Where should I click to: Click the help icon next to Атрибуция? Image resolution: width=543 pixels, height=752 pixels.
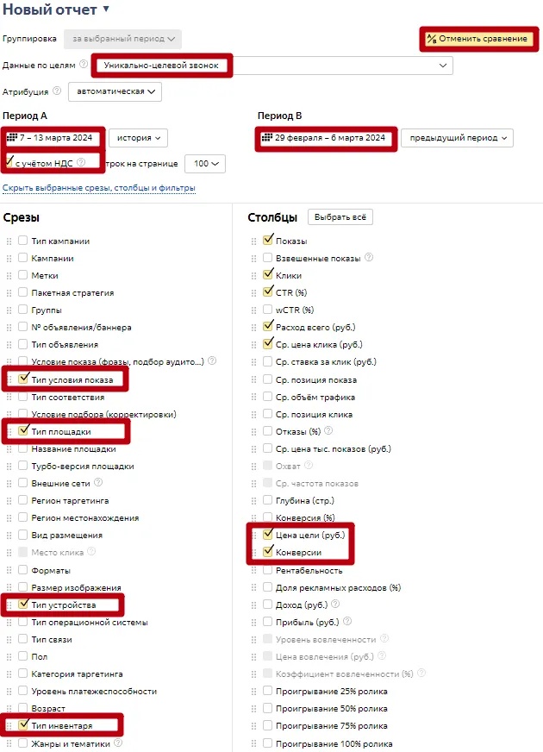click(57, 91)
